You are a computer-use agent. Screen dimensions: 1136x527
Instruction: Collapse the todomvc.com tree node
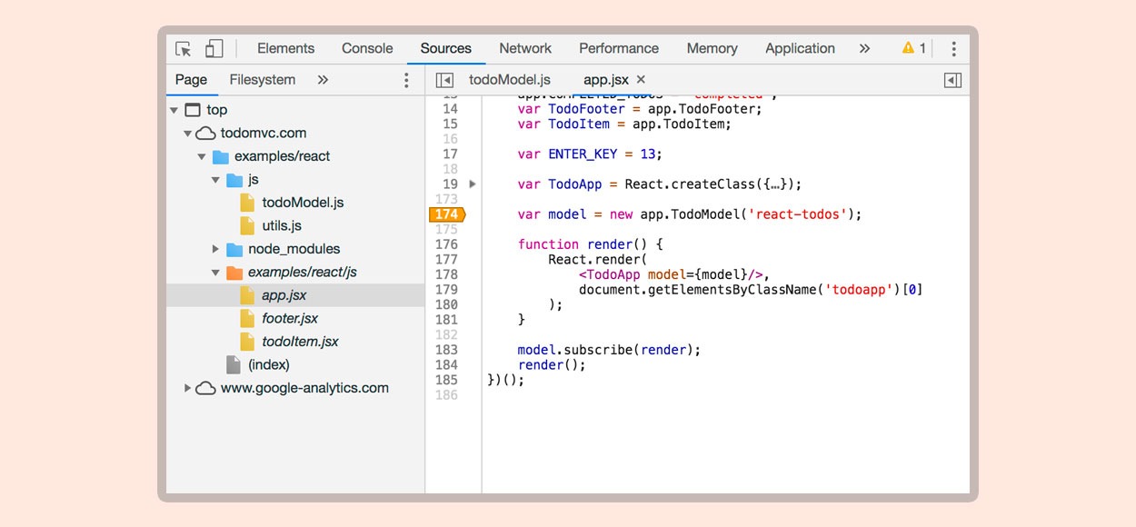point(188,134)
